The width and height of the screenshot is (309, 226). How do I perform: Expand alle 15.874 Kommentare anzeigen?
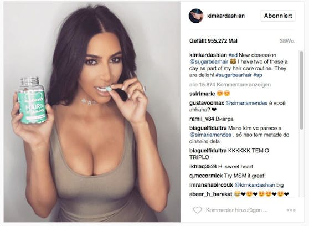[x=230, y=85]
